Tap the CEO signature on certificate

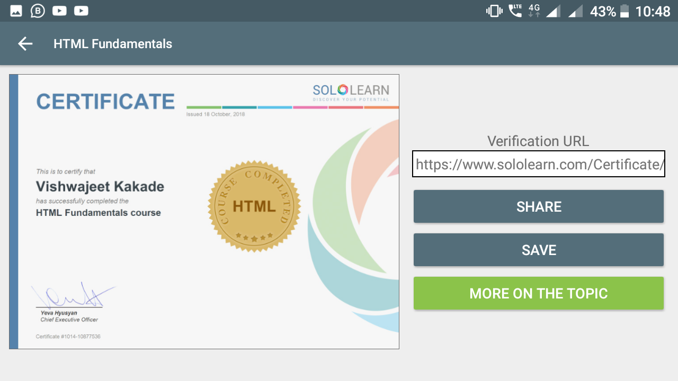click(73, 295)
